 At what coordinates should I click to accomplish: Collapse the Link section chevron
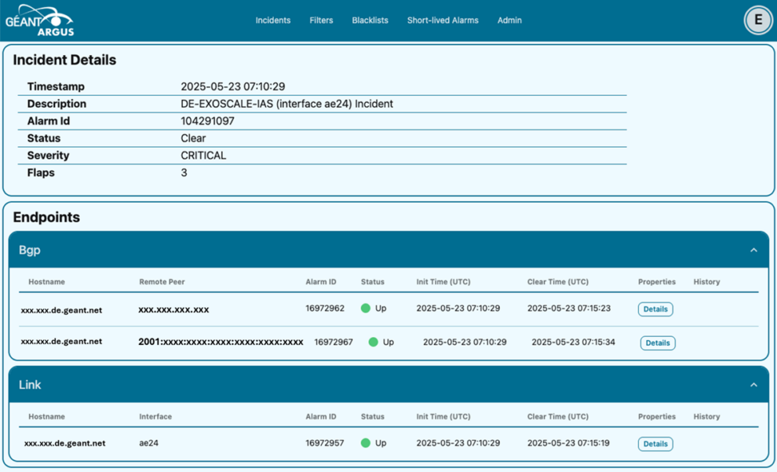(753, 385)
